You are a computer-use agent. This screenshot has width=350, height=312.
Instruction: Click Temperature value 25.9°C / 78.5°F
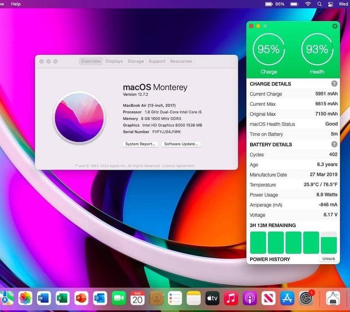[x=320, y=184]
